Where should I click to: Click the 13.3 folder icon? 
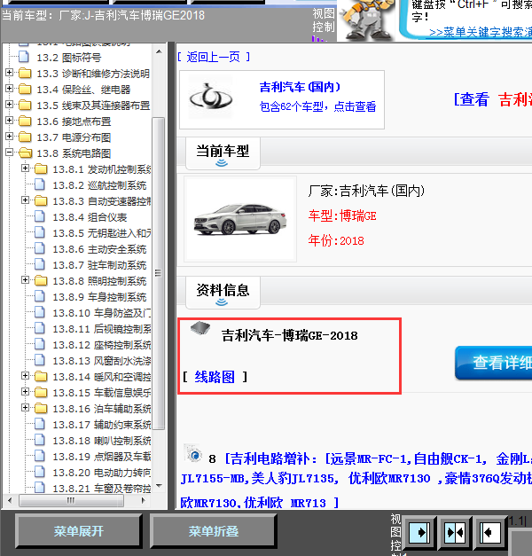25,73
